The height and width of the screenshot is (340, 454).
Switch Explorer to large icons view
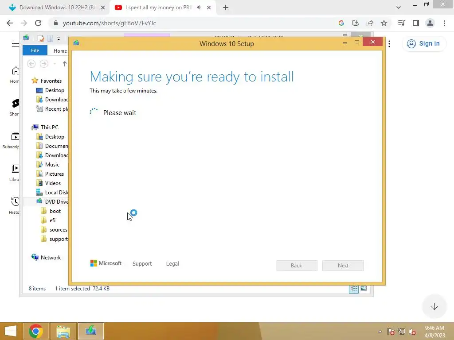click(x=364, y=289)
